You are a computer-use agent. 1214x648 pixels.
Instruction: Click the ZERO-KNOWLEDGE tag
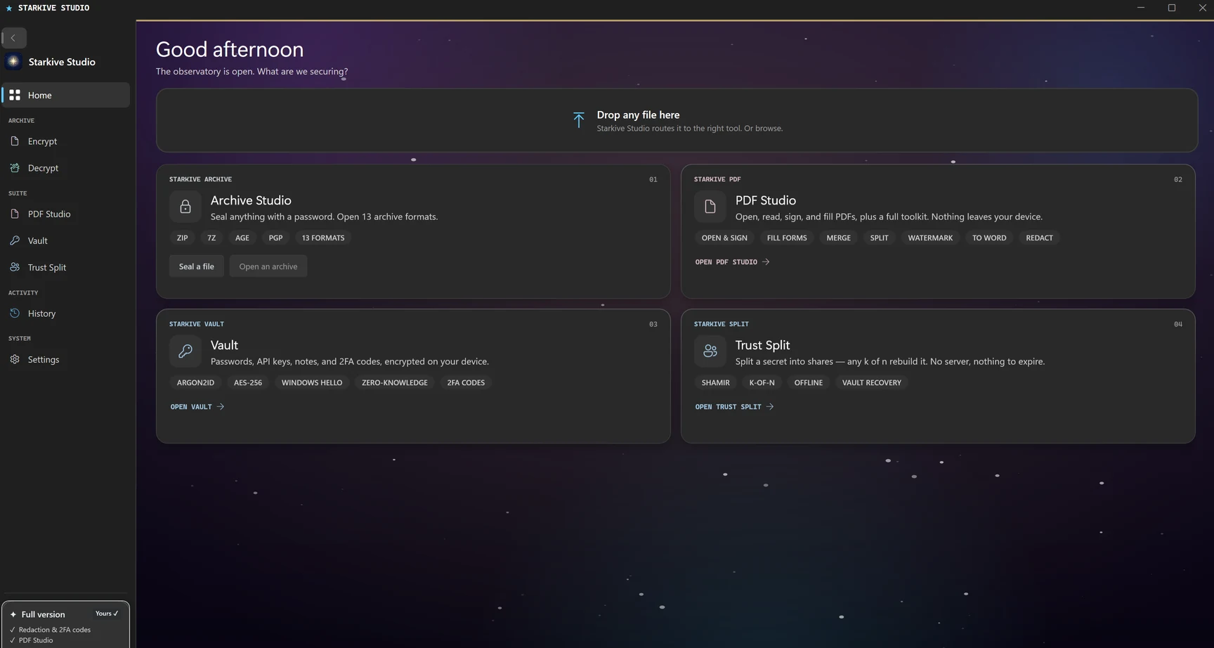point(395,382)
